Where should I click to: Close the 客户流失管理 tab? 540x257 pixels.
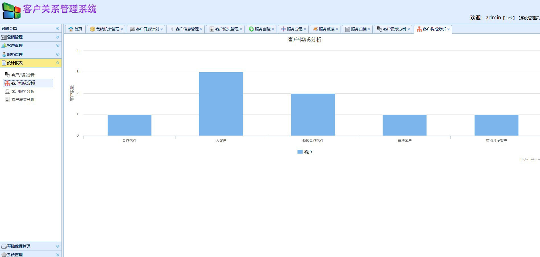(241, 29)
